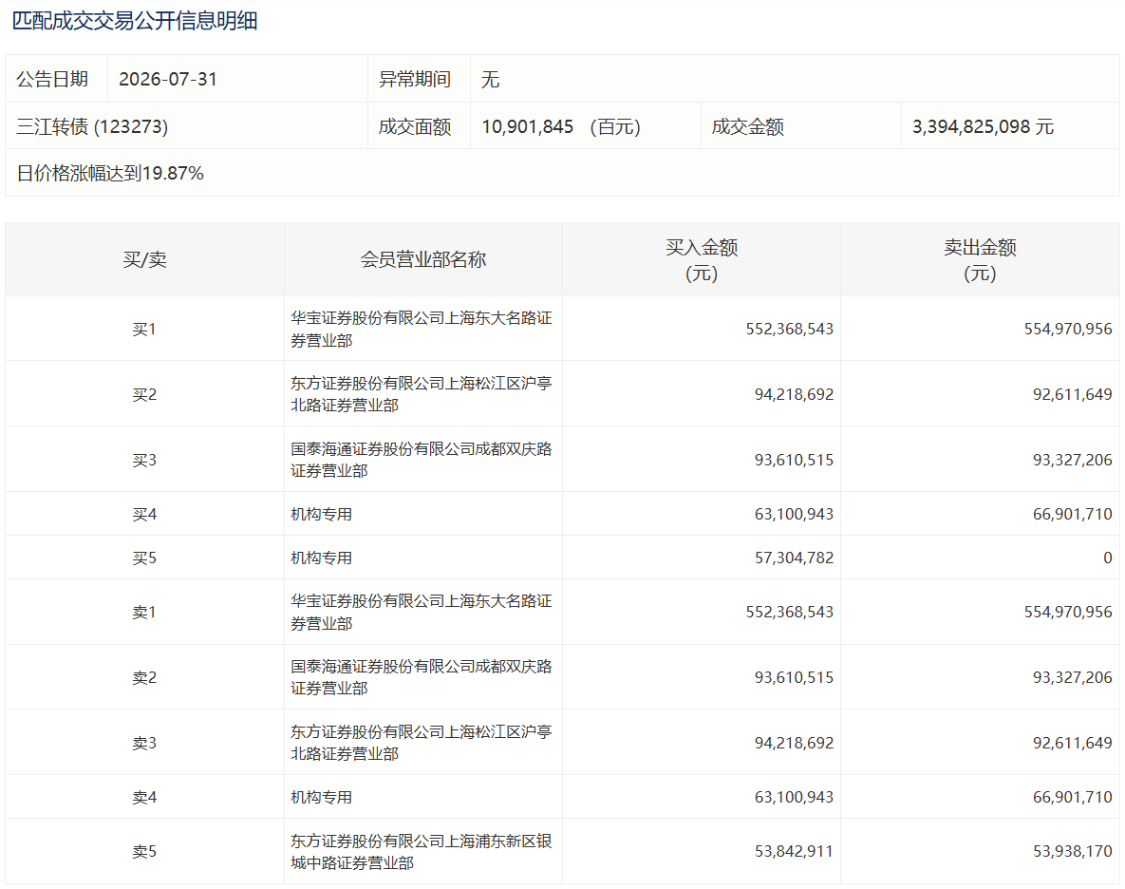Click the amount 3,394,825,098 元
The image size is (1125, 889).
point(983,127)
